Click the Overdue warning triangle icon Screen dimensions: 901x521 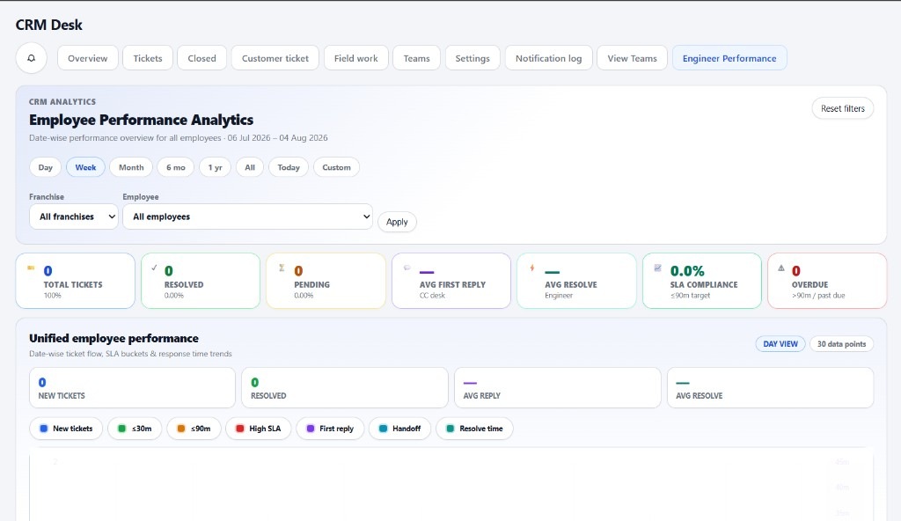[781, 268]
